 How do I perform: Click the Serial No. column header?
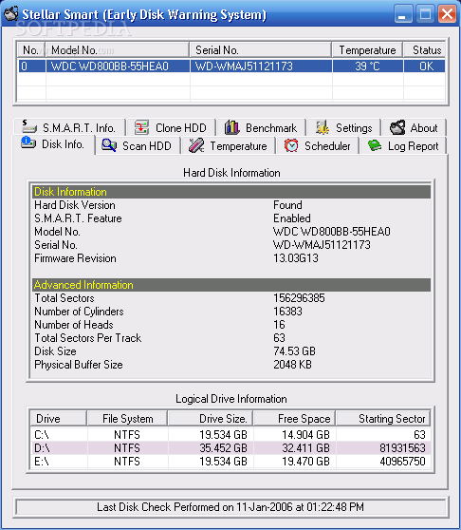click(260, 50)
